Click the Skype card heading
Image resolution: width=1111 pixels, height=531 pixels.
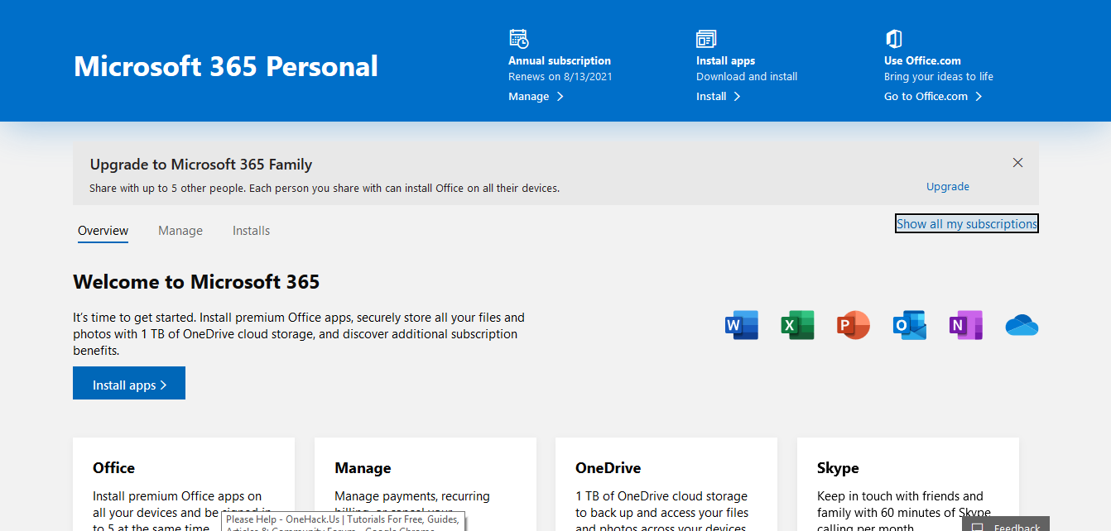[x=838, y=468]
